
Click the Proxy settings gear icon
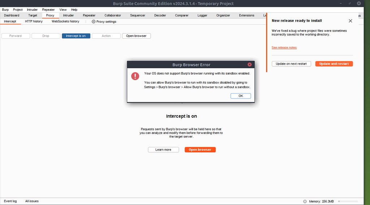click(94, 22)
